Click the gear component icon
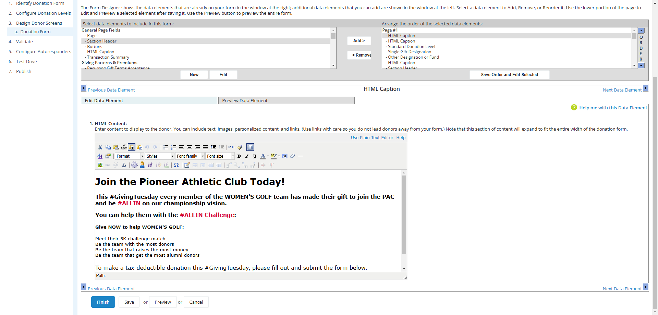Viewport: 658px width, 315px height. click(134, 165)
